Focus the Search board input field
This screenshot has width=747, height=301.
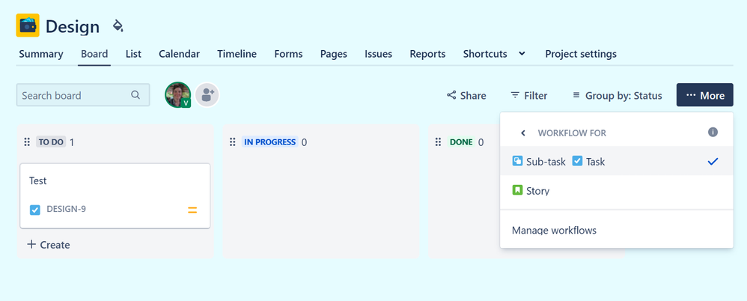tap(83, 95)
